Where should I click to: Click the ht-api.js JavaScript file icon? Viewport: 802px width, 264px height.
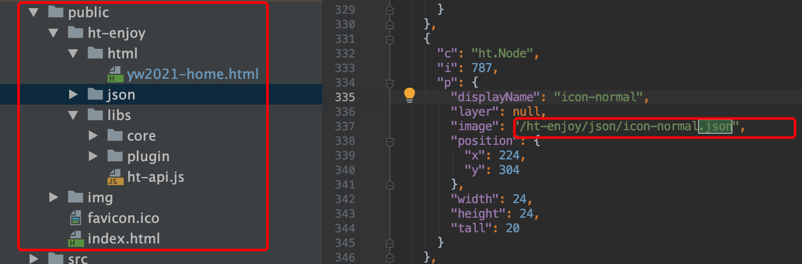(x=115, y=177)
